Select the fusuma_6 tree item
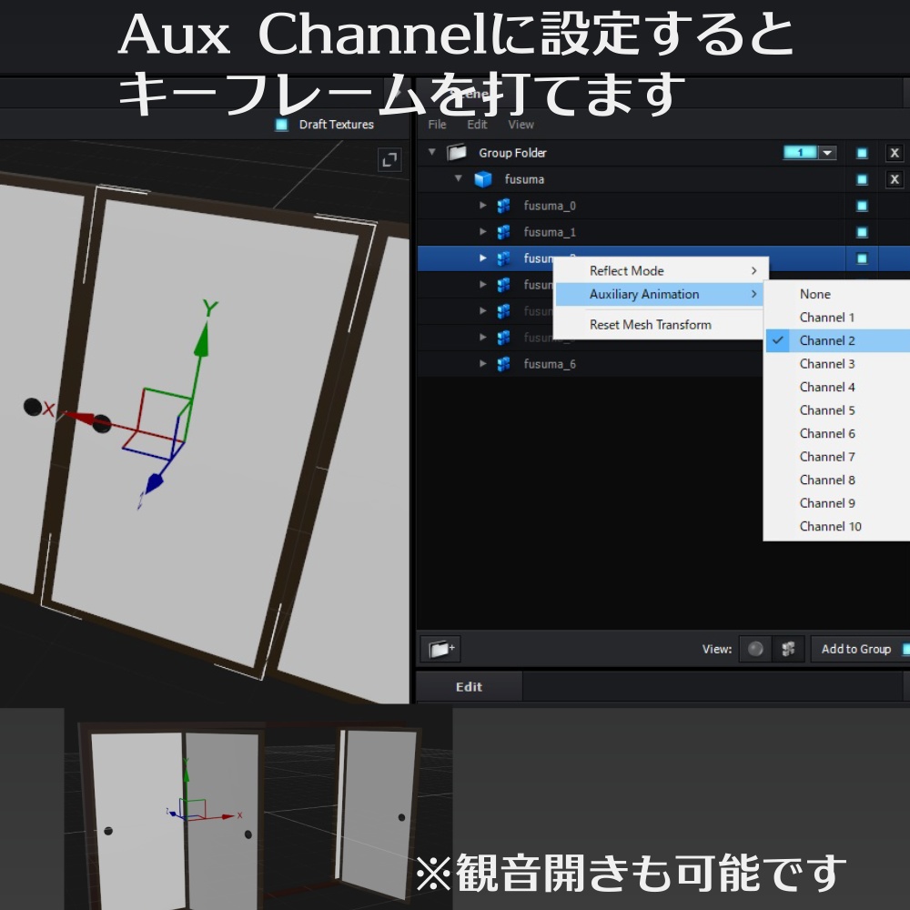Viewport: 910px width, 910px height. point(550,364)
